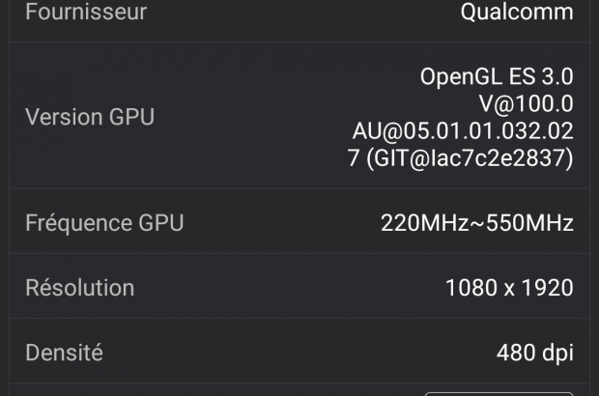Tap the 'x' between resolution numbers
The width and height of the screenshot is (599, 396).
point(508,289)
